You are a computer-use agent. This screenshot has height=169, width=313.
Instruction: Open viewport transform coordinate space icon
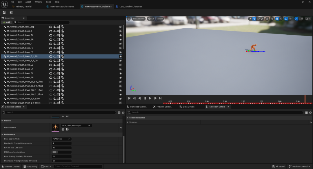(267, 19)
